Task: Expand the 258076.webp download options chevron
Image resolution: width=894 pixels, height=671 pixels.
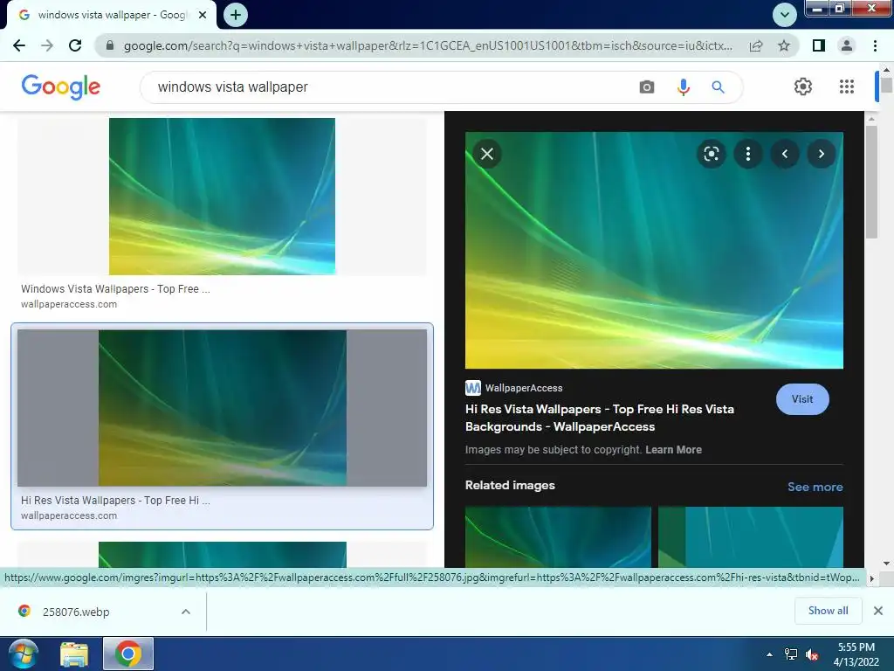Action: pyautogui.click(x=186, y=612)
